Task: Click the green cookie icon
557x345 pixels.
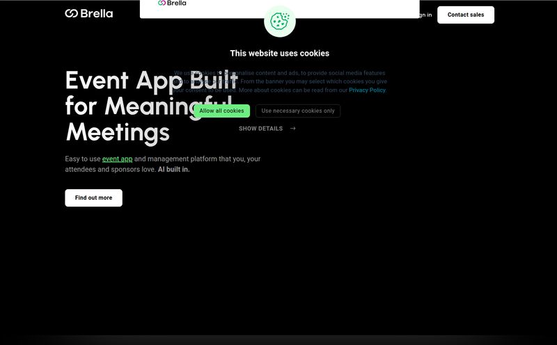Action: 280,21
